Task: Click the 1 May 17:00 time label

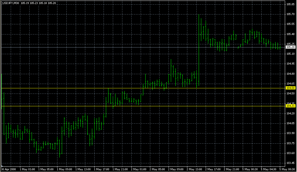Action: (x=102, y=169)
